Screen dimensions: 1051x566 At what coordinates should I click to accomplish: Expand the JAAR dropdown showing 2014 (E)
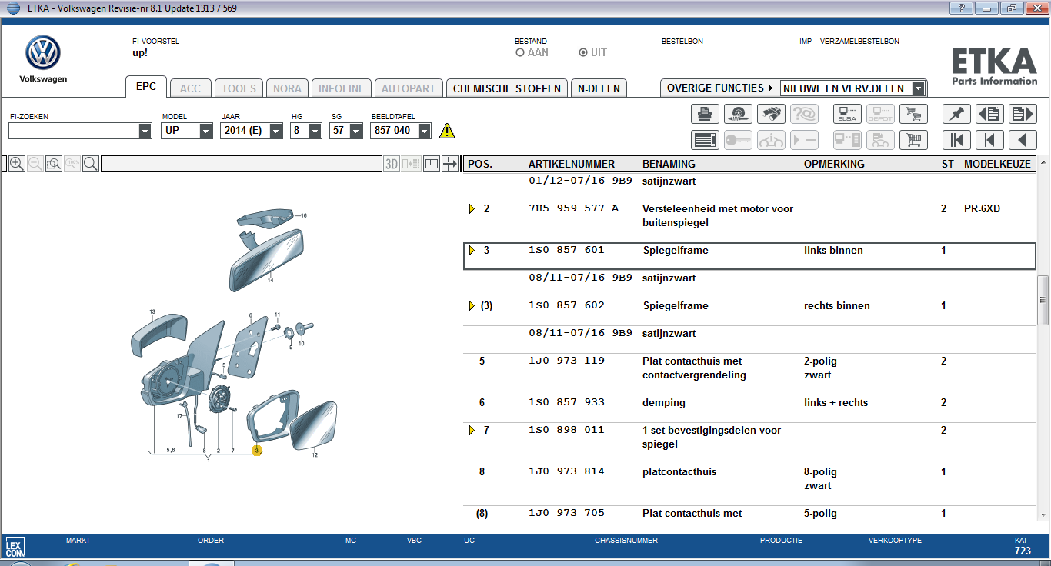pos(276,131)
